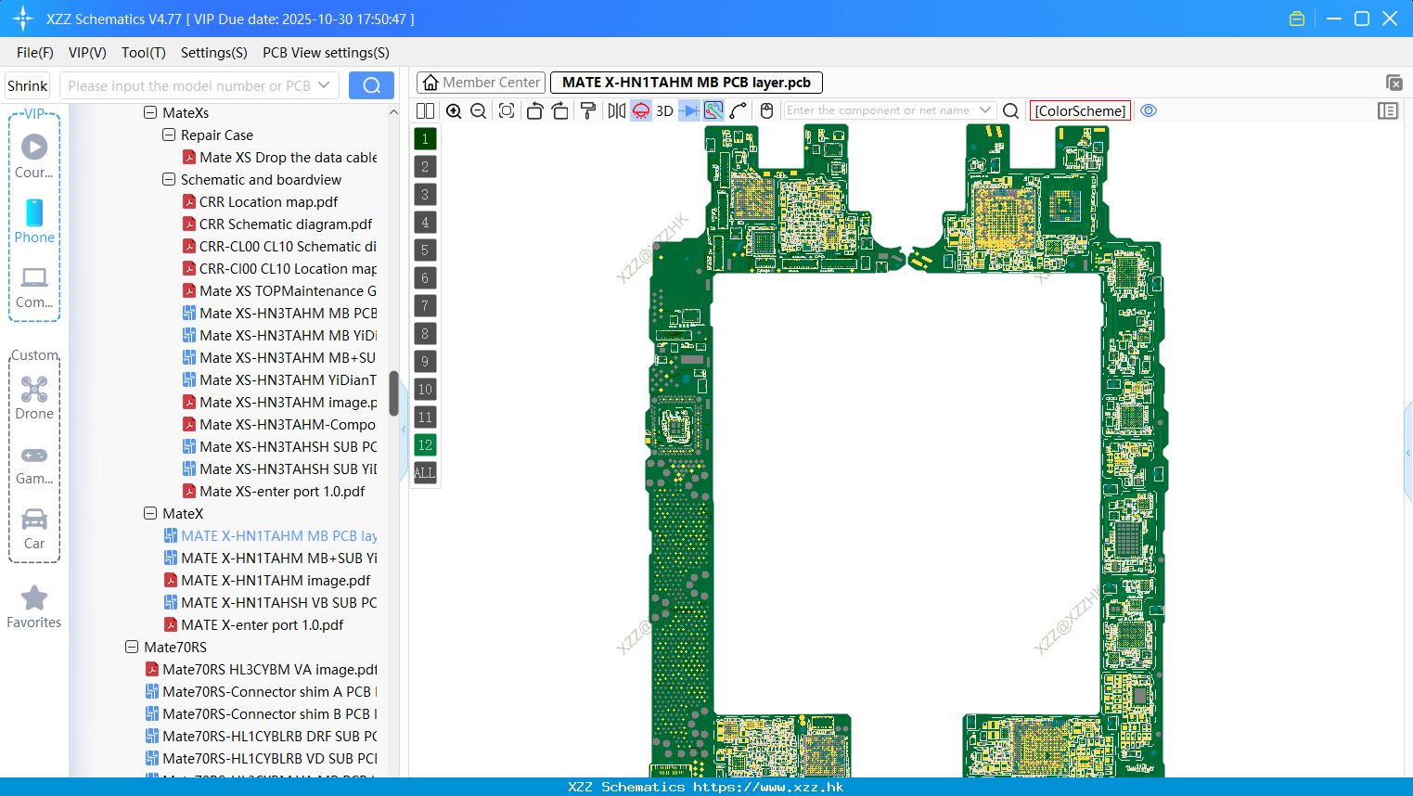1413x796 pixels.
Task: Open the Drone category
Action: click(34, 398)
